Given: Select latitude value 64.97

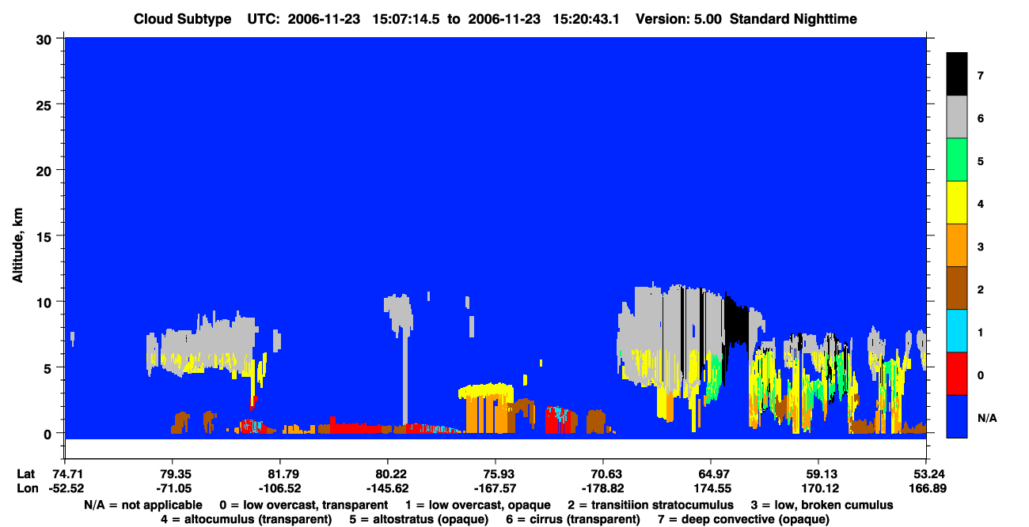Looking at the screenshot, I should click(x=711, y=474).
